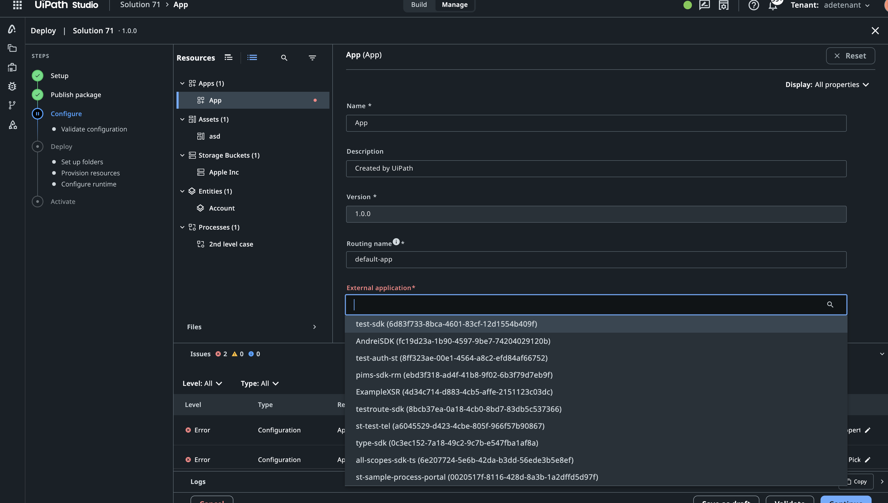Open the help question mark icon
The image size is (888, 503).
tap(754, 5)
